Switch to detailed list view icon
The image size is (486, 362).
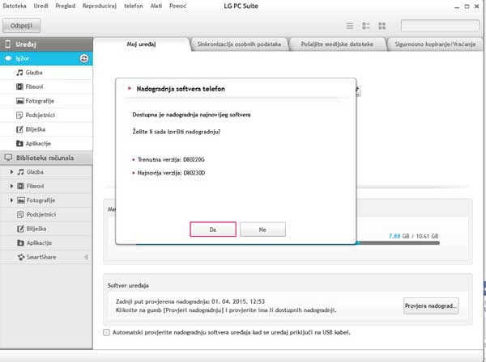point(366,26)
